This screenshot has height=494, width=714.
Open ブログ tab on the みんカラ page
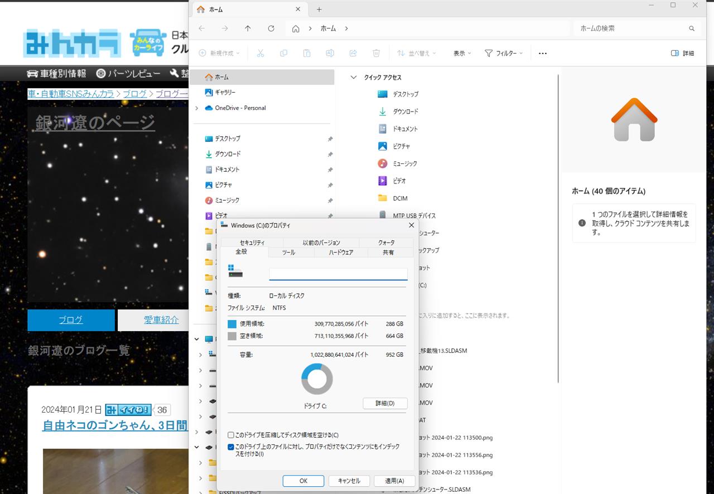click(x=71, y=320)
